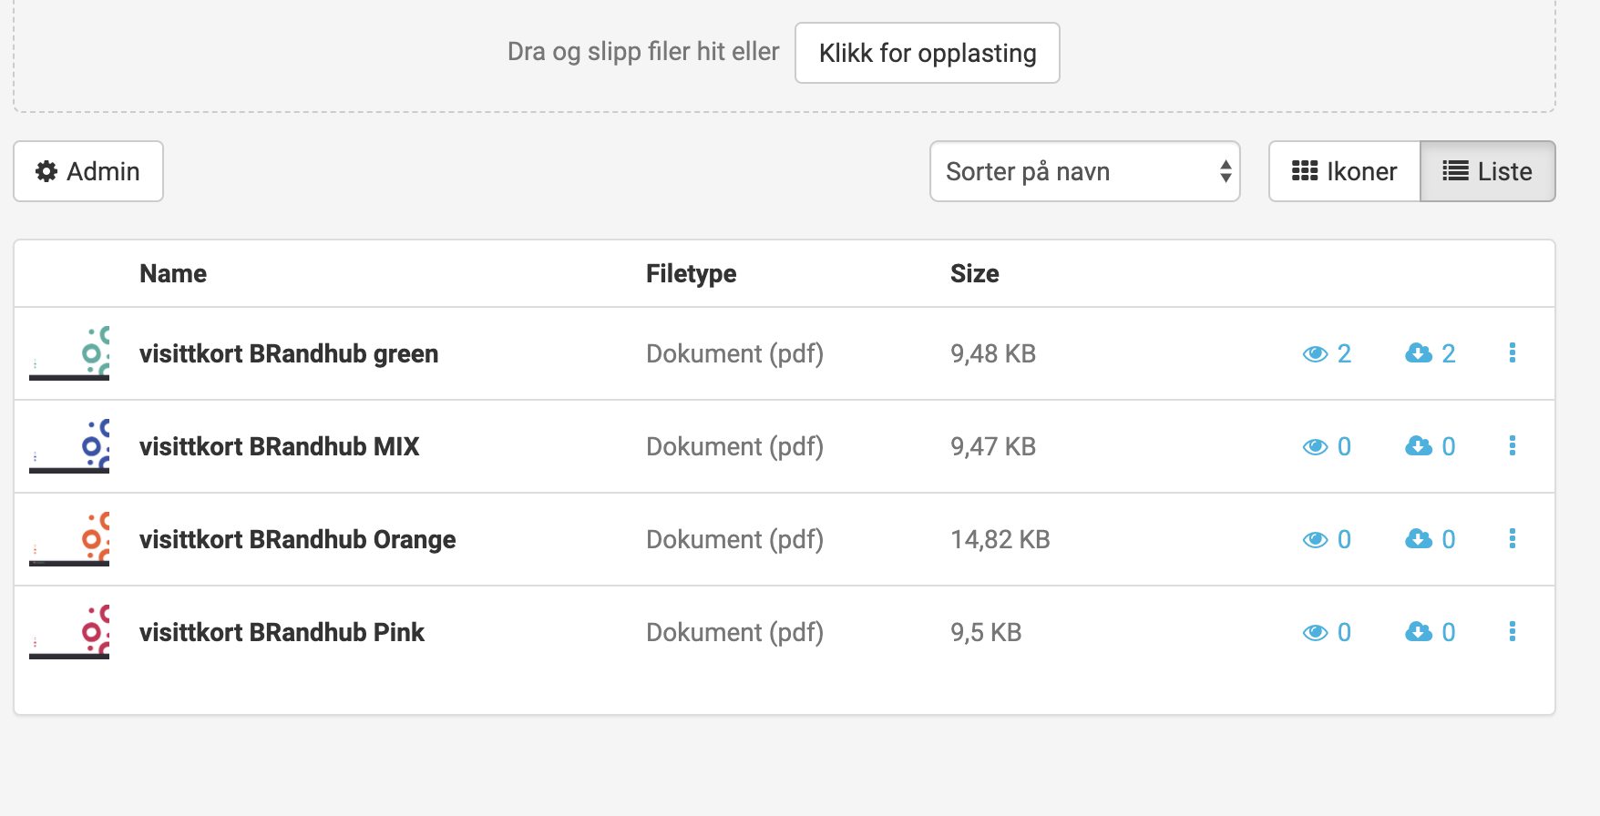Click the Filetype column header
Image resolution: width=1600 pixels, height=816 pixels.
pyautogui.click(x=692, y=273)
